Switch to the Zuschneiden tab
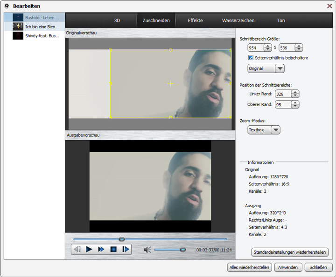336x277 pixels. (x=156, y=20)
